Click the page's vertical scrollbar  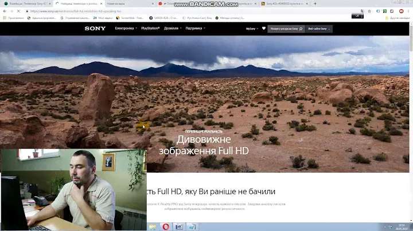[410, 114]
